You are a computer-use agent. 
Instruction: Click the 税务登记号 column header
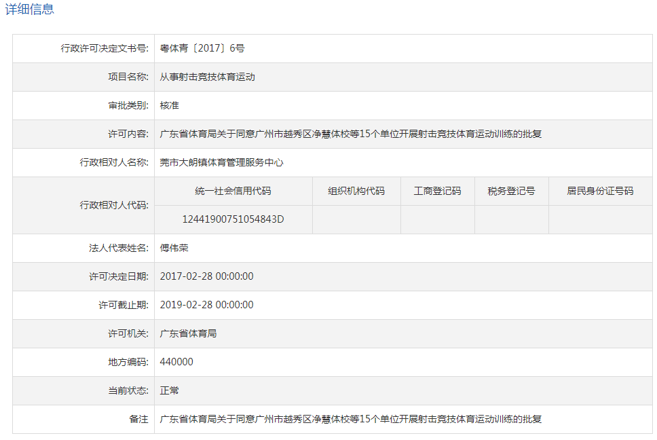[511, 191]
